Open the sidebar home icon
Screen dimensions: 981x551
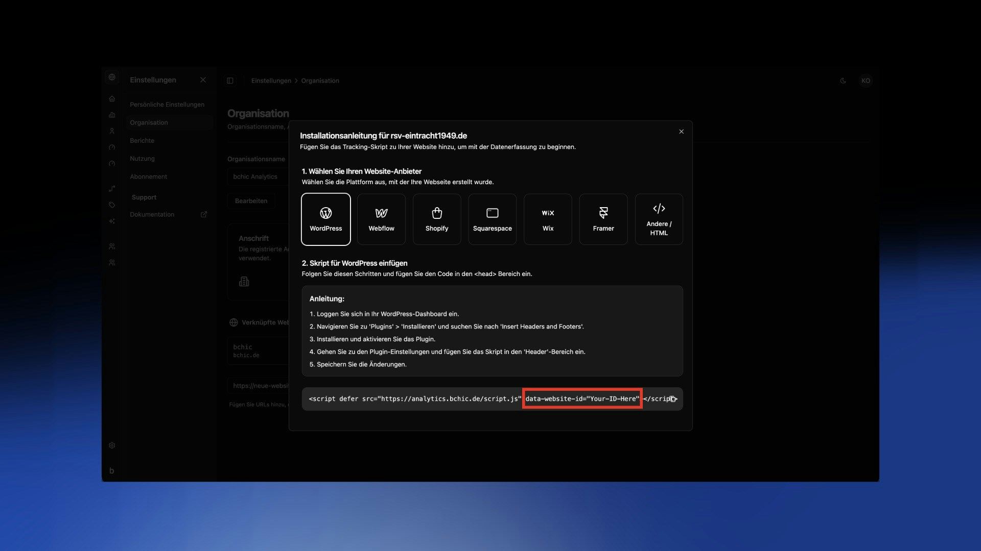tap(112, 98)
